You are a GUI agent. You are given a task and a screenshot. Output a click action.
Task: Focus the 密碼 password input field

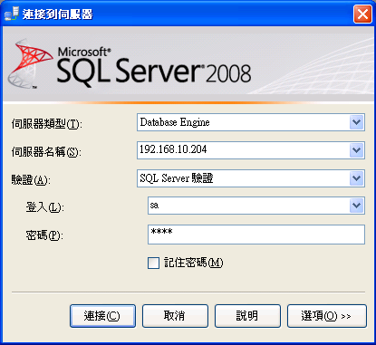pyautogui.click(x=256, y=235)
